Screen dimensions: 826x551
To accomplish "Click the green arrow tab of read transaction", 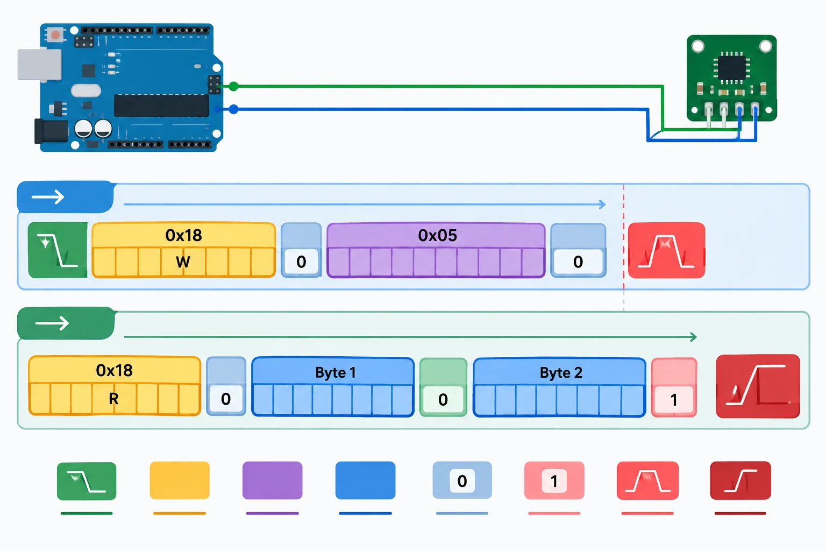I will [x=66, y=323].
